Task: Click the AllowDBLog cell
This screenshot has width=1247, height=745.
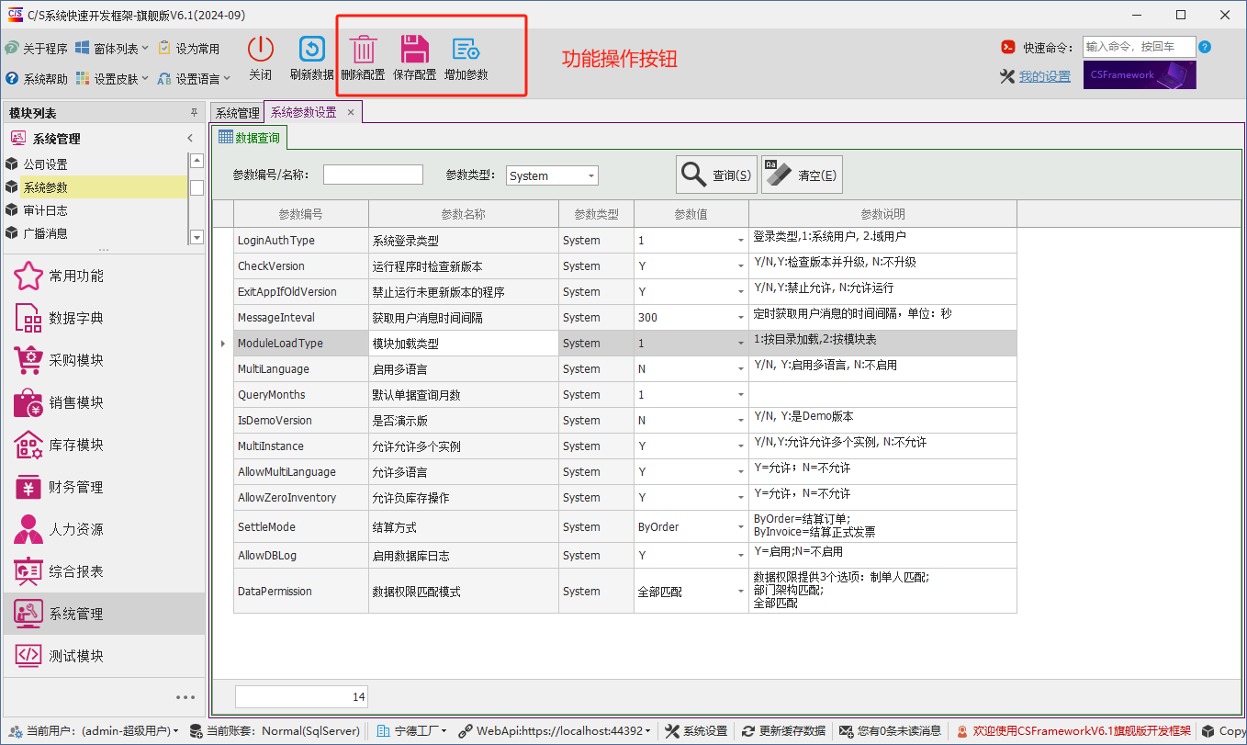Action: tap(301, 556)
